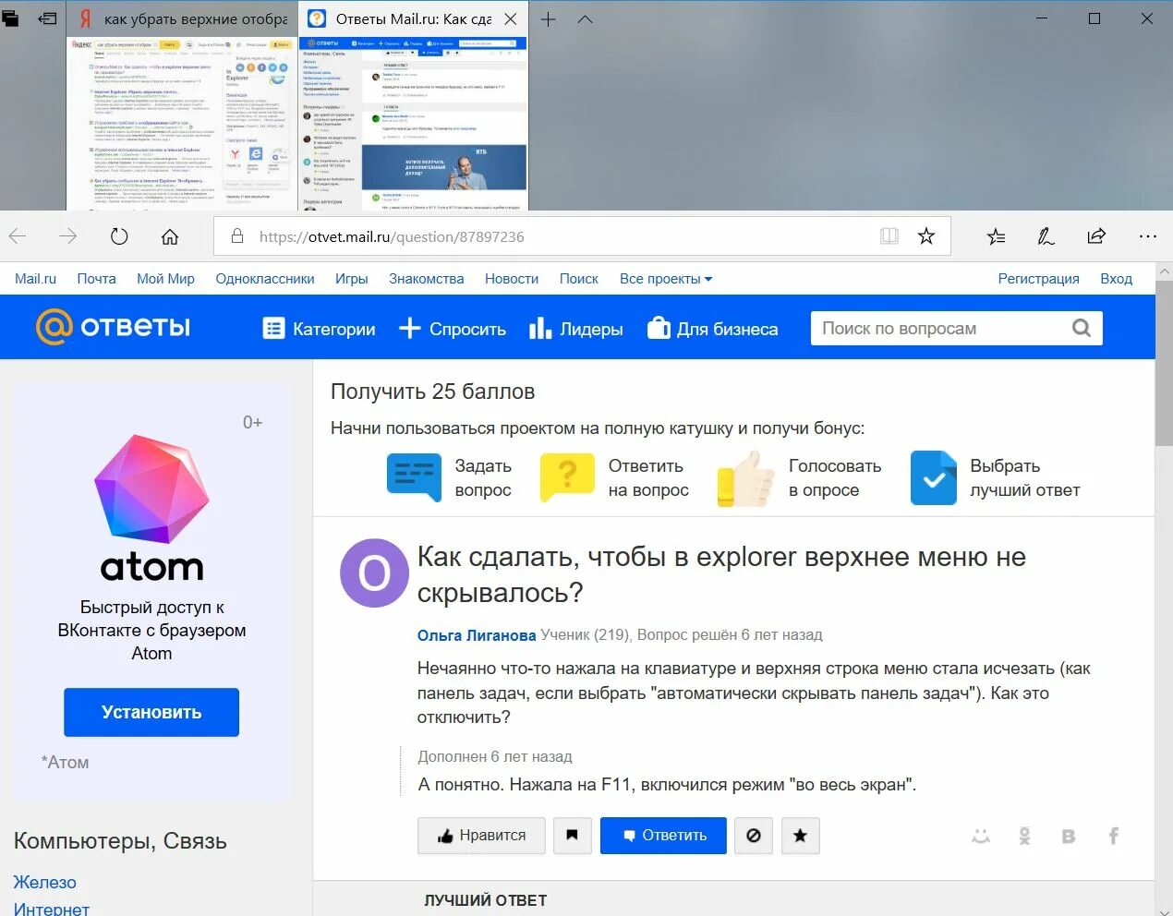This screenshot has height=916, width=1173.
Task: Click Установить in Atom ad
Action: coord(151,712)
